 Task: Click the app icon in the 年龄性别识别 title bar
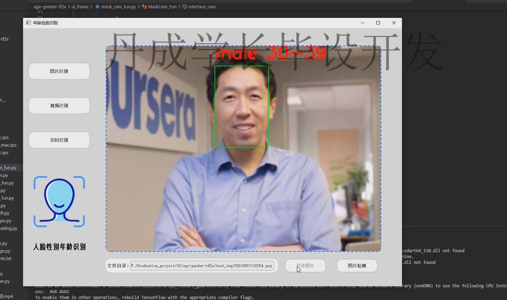28,23
